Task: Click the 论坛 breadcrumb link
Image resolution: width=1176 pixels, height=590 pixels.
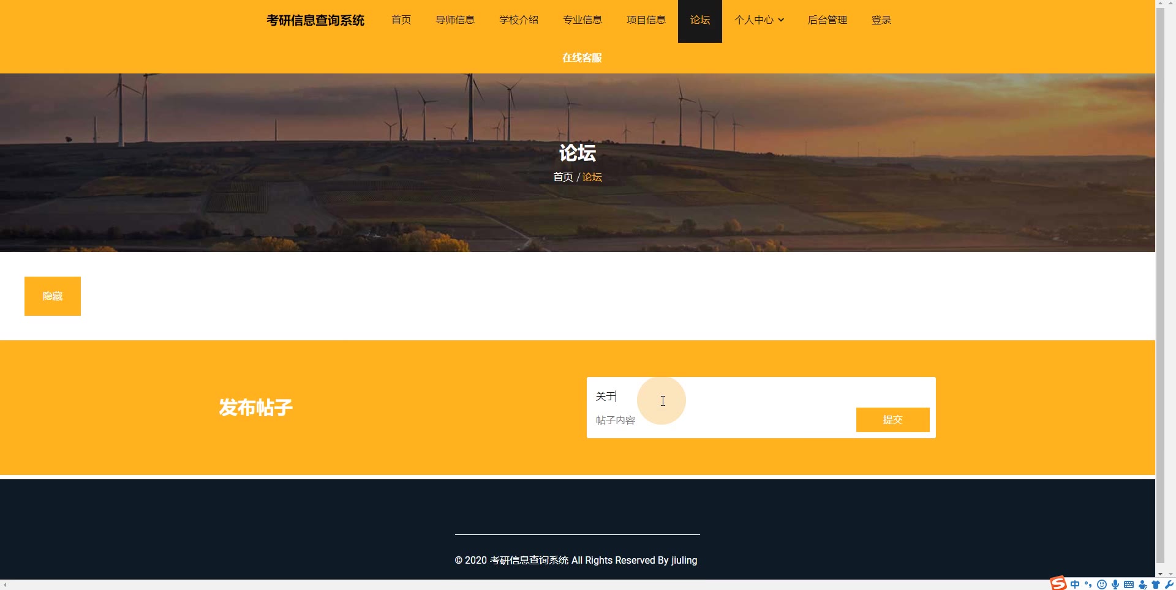Action: click(x=592, y=177)
